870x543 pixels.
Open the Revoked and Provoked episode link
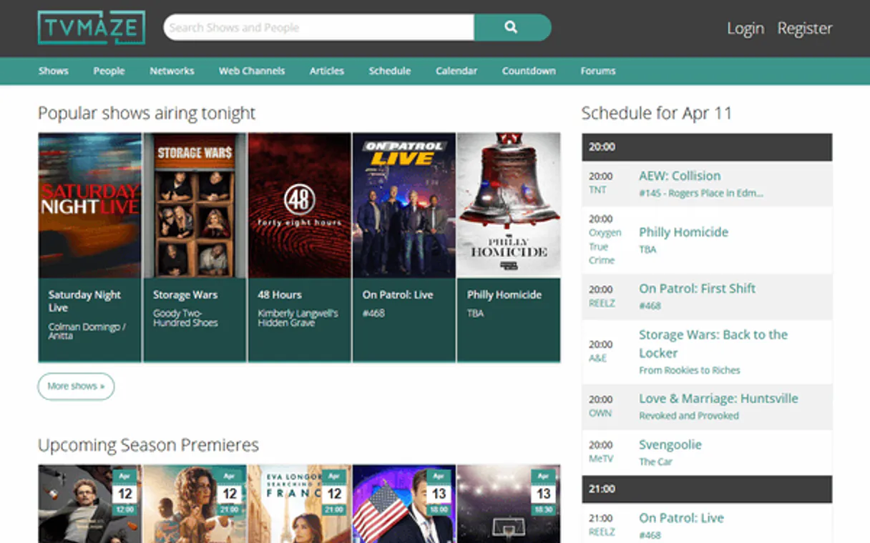pos(688,416)
